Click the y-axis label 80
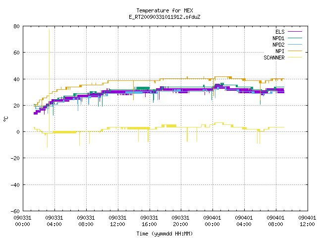317x238 pixels. point(17,26)
